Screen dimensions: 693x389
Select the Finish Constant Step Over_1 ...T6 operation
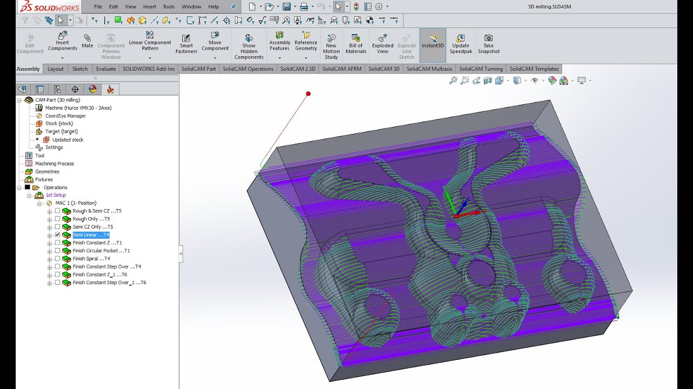click(x=109, y=283)
